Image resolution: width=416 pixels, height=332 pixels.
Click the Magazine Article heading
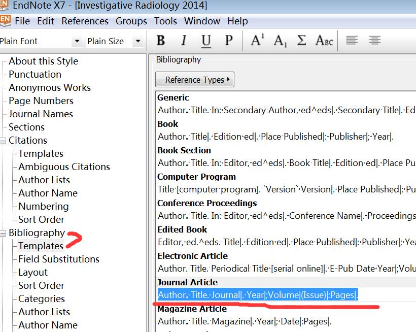192,309
